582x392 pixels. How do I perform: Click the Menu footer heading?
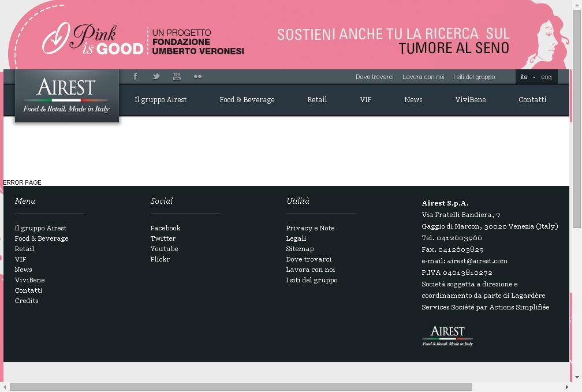[x=25, y=201]
